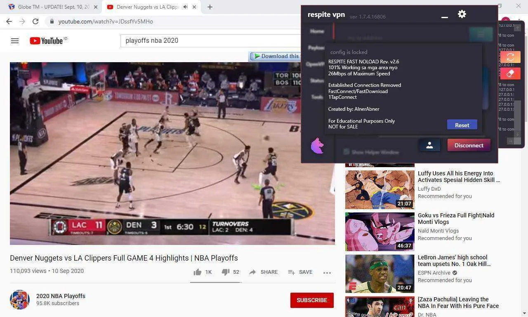Click the video player to pause
This screenshot has height=317, width=528.
point(172,154)
